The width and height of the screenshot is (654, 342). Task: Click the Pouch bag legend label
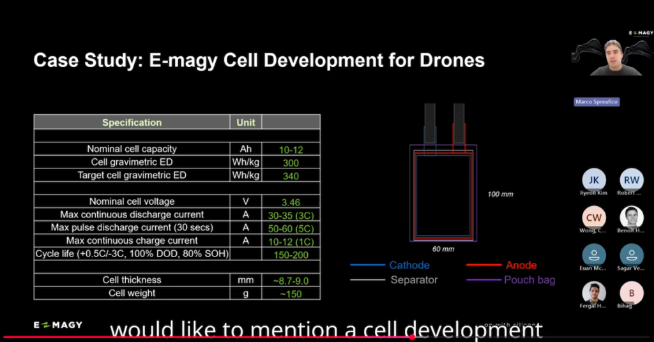coord(529,280)
